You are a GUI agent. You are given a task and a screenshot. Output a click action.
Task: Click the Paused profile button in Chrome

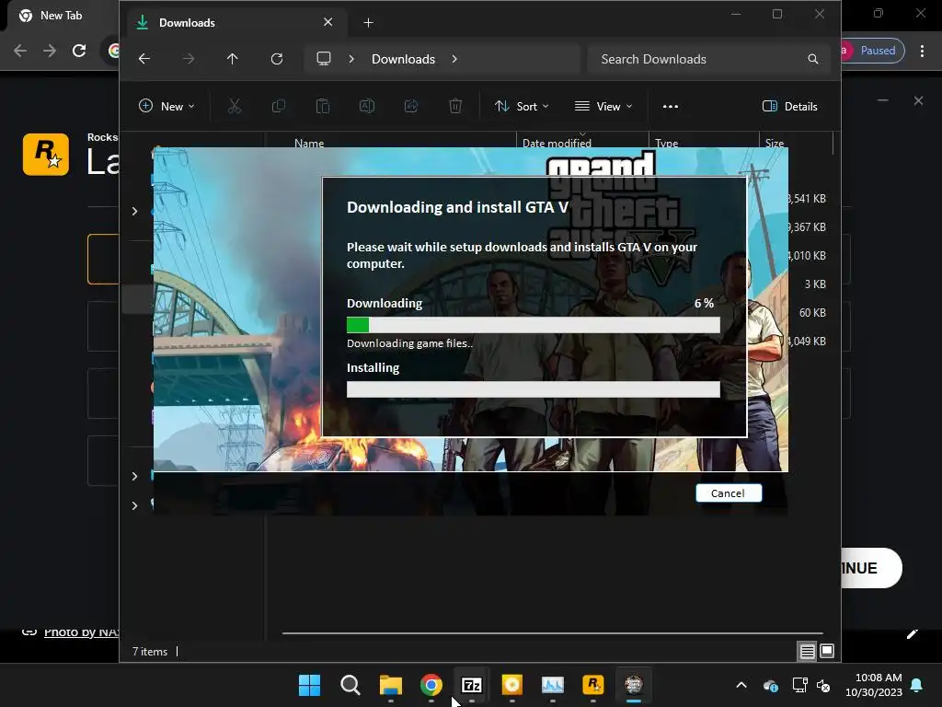[x=872, y=51]
